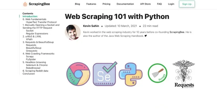This screenshot has height=111, width=217.
Task: Click the Selenium logo image
Action: [x=105, y=74]
